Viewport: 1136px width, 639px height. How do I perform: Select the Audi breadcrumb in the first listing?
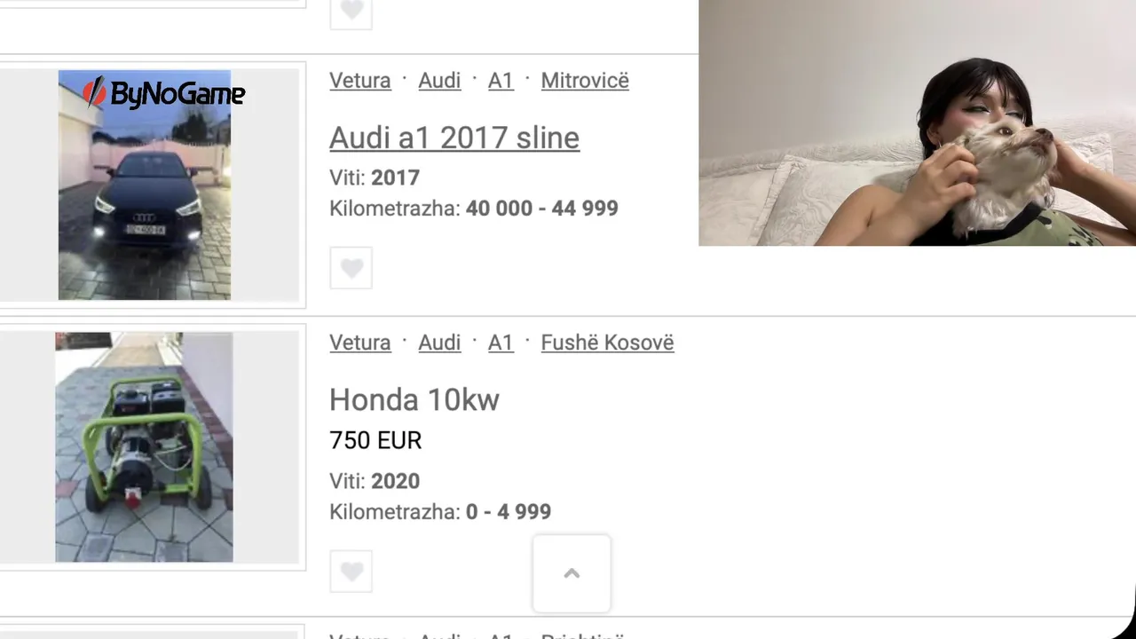pos(439,80)
